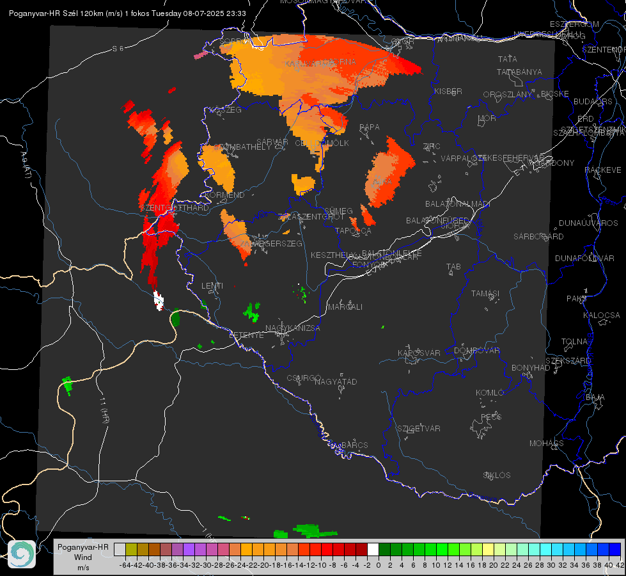Viewport: 626px width, 576px height.
Task: Click the CSURGO city label
Action: pos(304,378)
